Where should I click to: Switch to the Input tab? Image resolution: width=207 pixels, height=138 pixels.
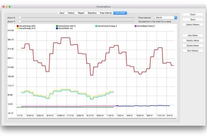point(62,13)
